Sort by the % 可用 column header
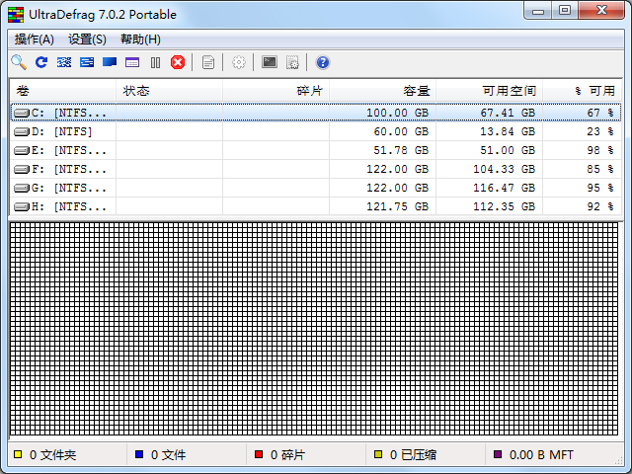Image resolution: width=632 pixels, height=474 pixels. tap(582, 91)
